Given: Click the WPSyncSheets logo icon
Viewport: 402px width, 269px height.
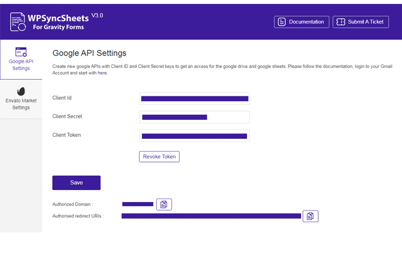Looking at the screenshot, I should [18, 22].
